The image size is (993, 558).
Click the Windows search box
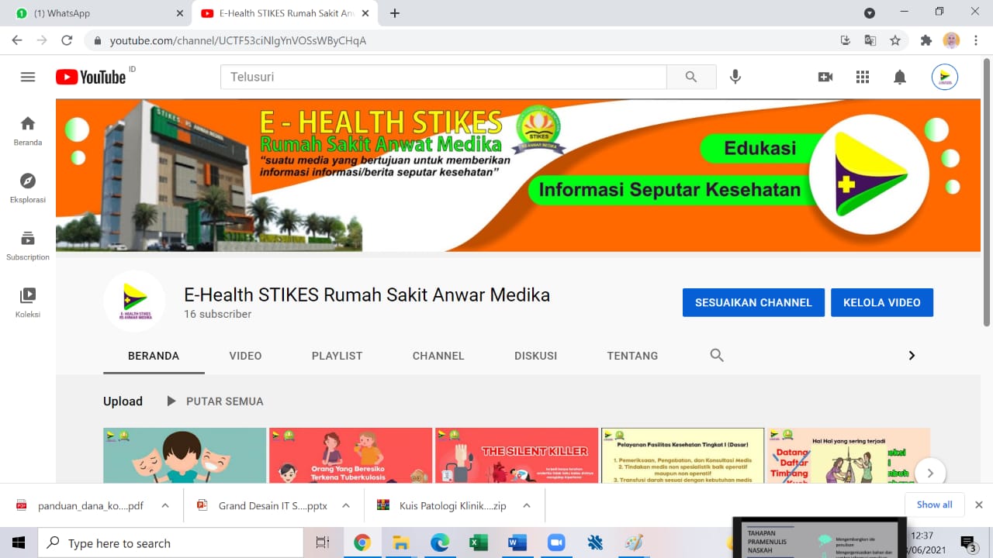pyautogui.click(x=170, y=543)
